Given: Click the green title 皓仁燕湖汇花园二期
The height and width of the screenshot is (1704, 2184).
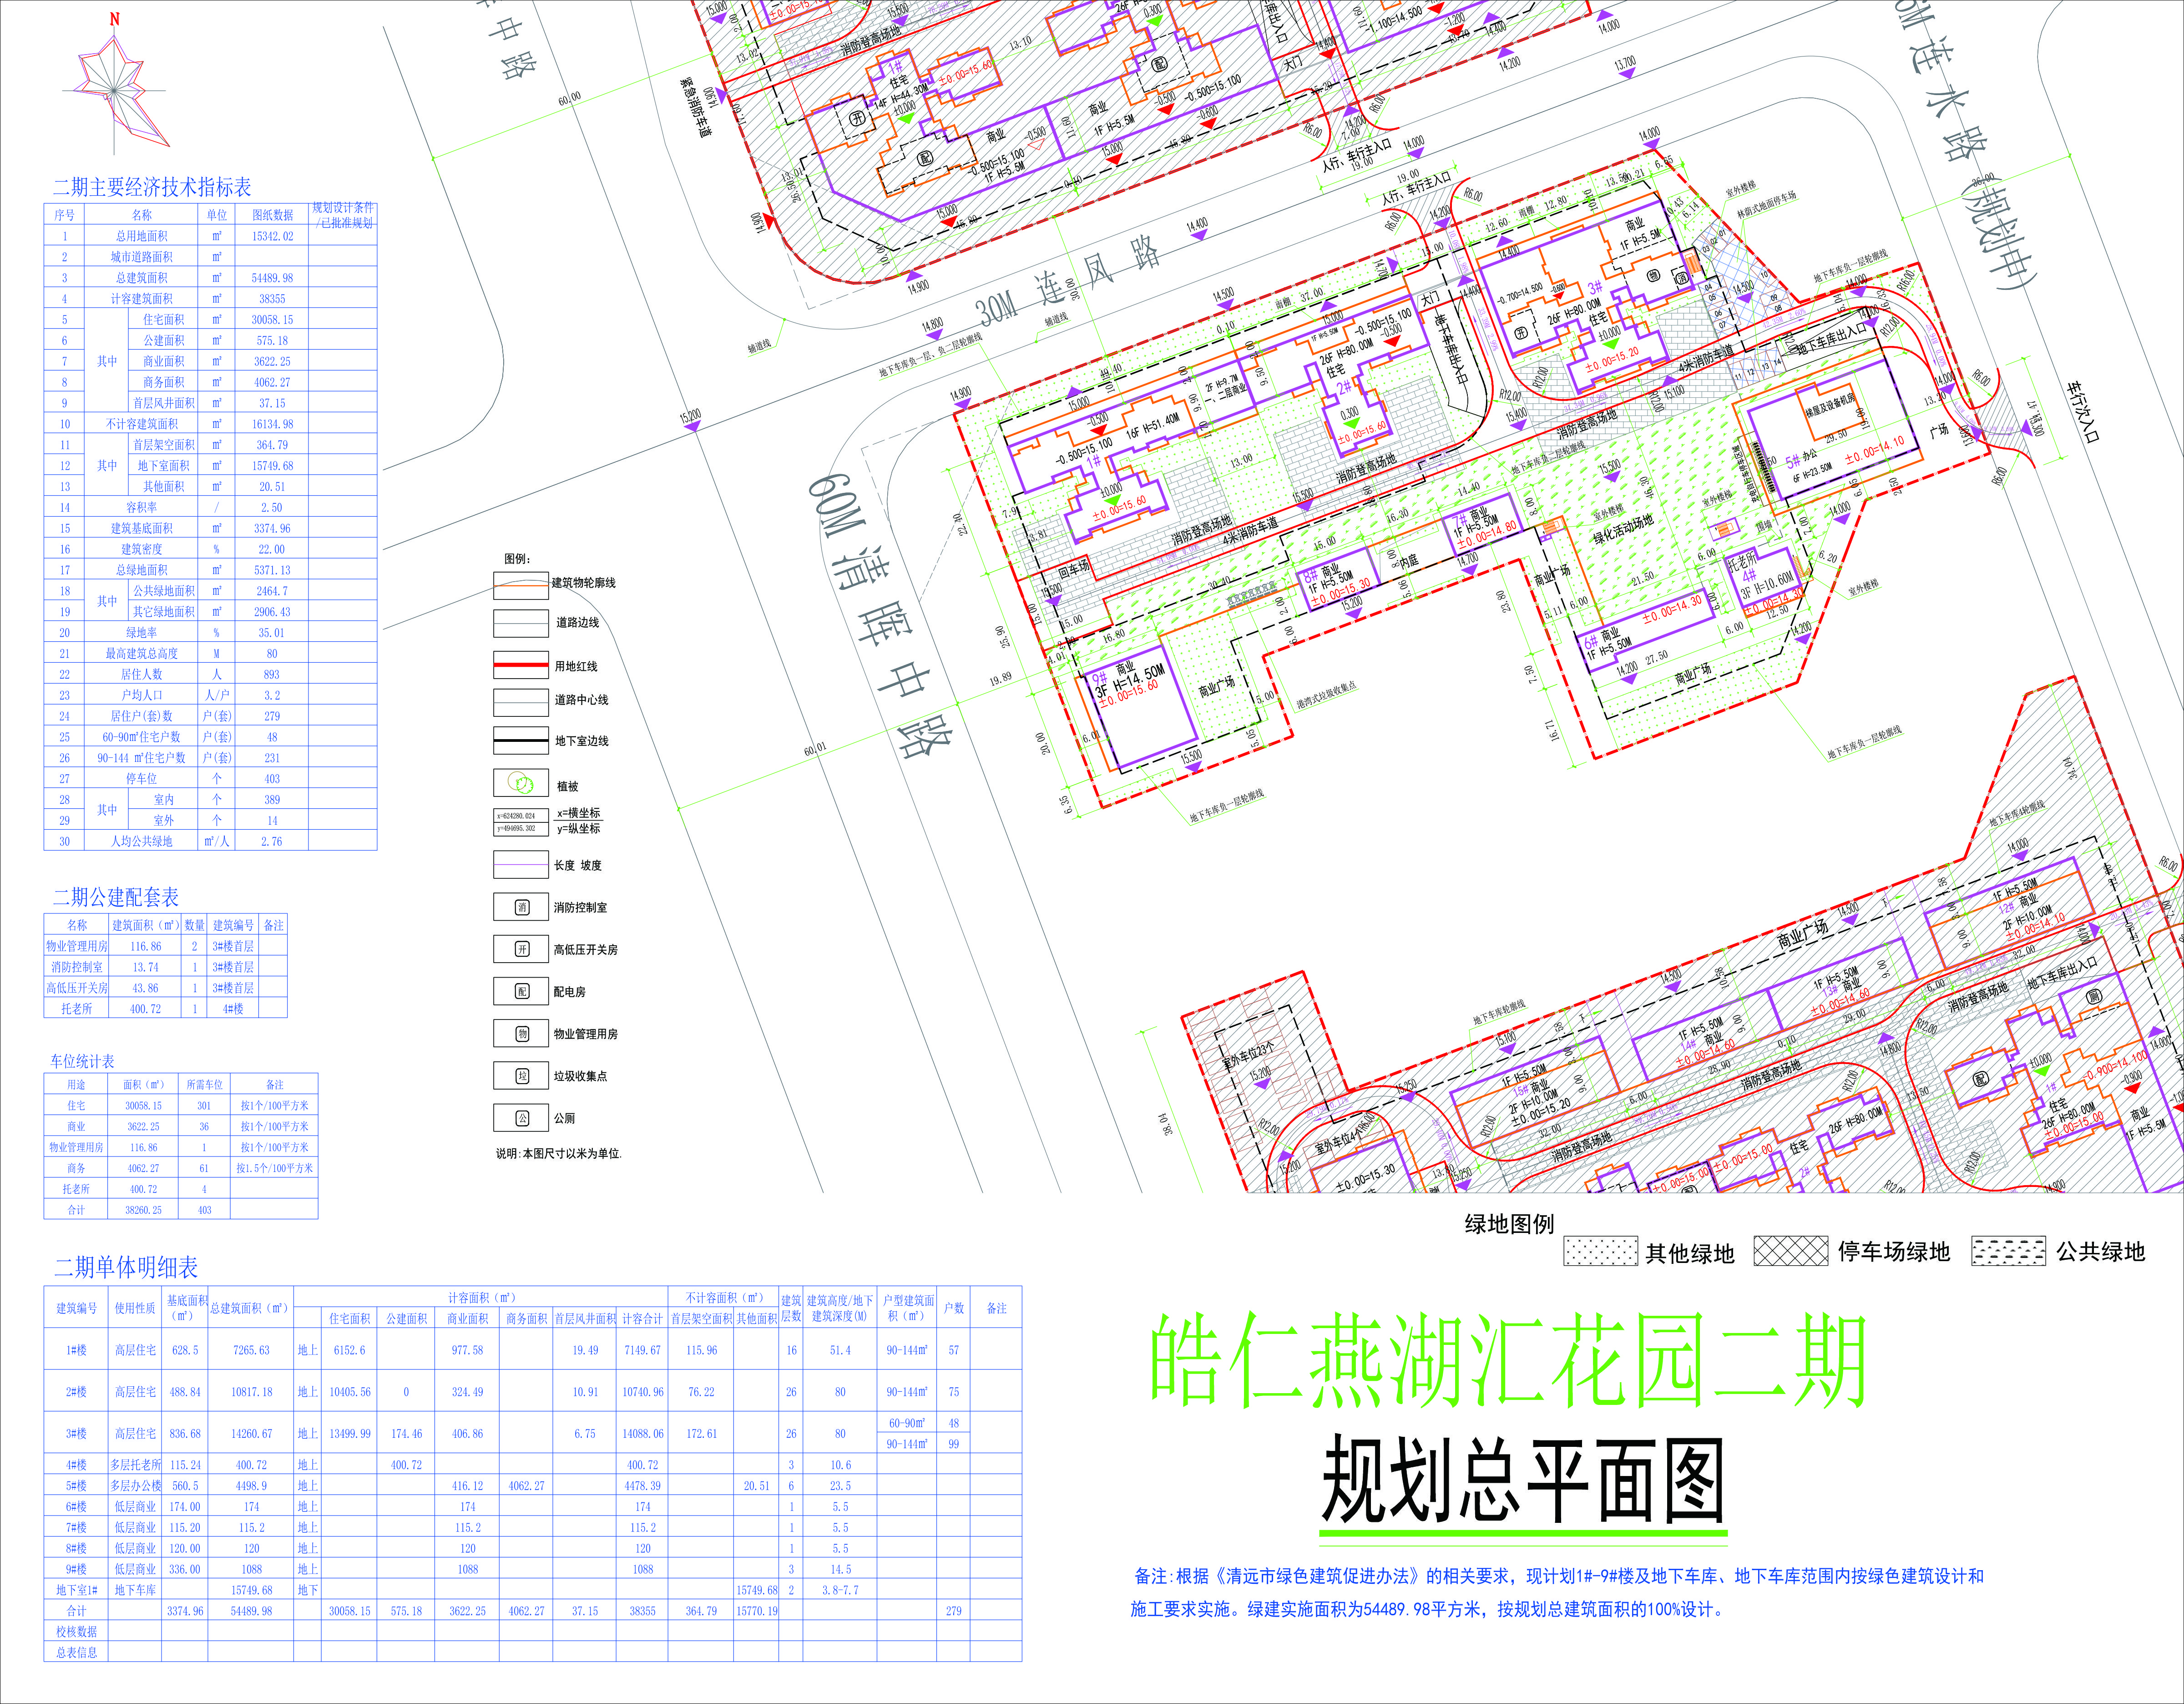Looking at the screenshot, I should point(1508,1361).
